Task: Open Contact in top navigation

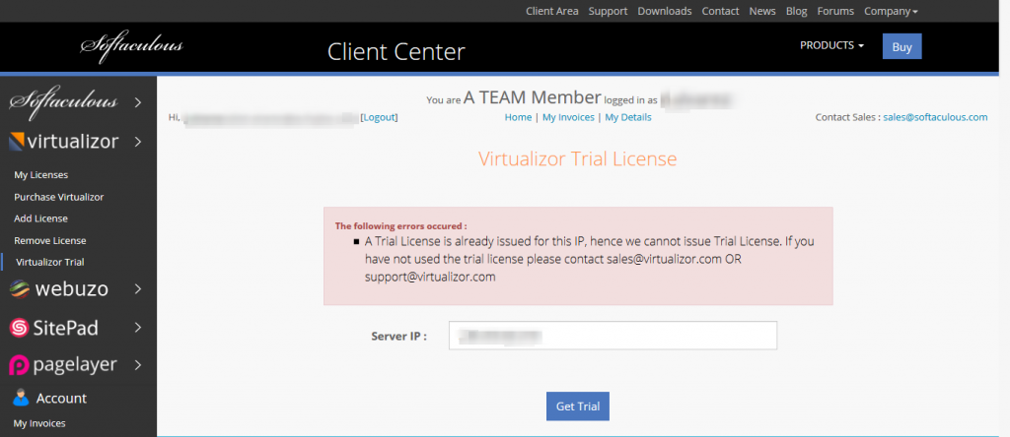Action: pyautogui.click(x=720, y=11)
